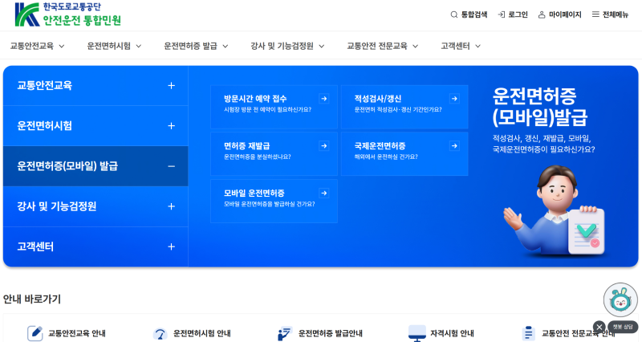The height and width of the screenshot is (342, 642).
Task: Click the 운전면허시험 안내 gauge icon
Action: (160, 333)
